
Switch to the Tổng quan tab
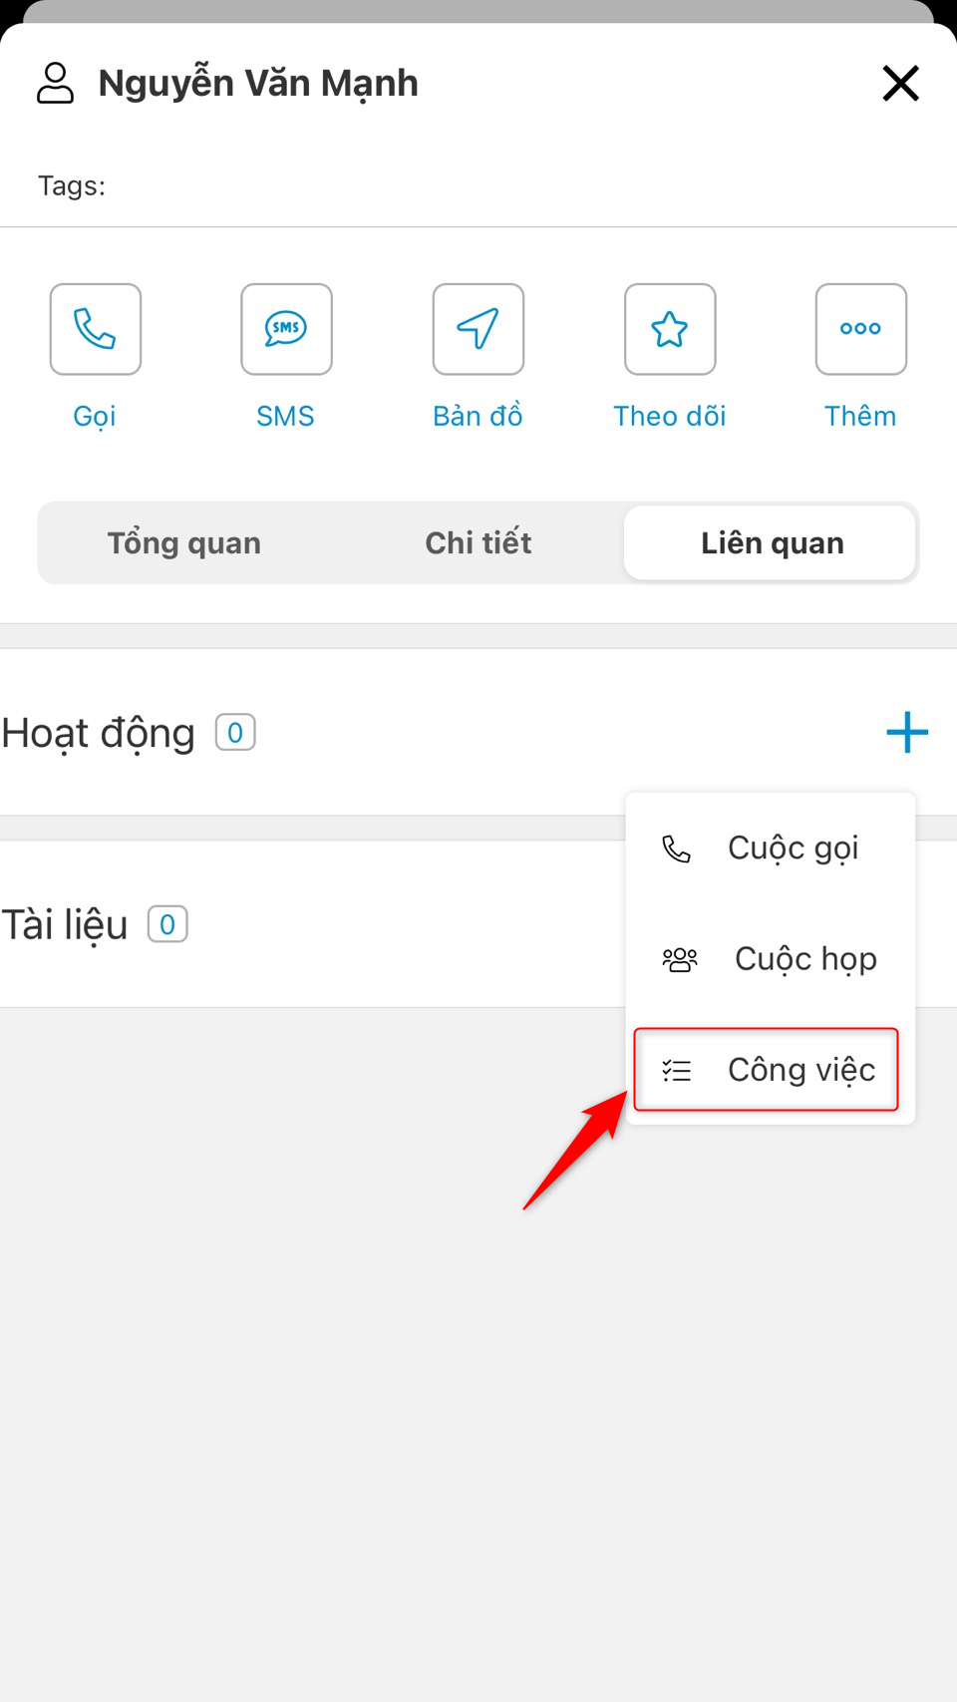pos(184,542)
